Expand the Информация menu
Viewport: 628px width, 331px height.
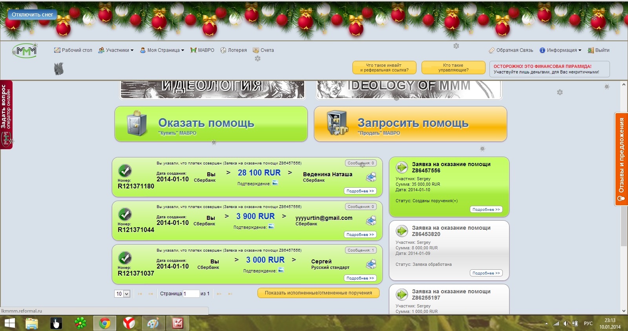click(x=560, y=50)
